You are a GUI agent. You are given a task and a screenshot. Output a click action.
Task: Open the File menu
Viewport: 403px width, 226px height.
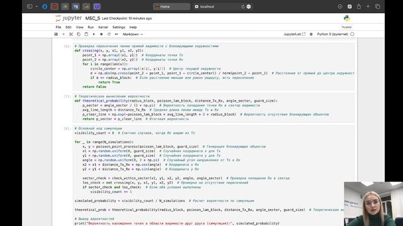point(59,27)
